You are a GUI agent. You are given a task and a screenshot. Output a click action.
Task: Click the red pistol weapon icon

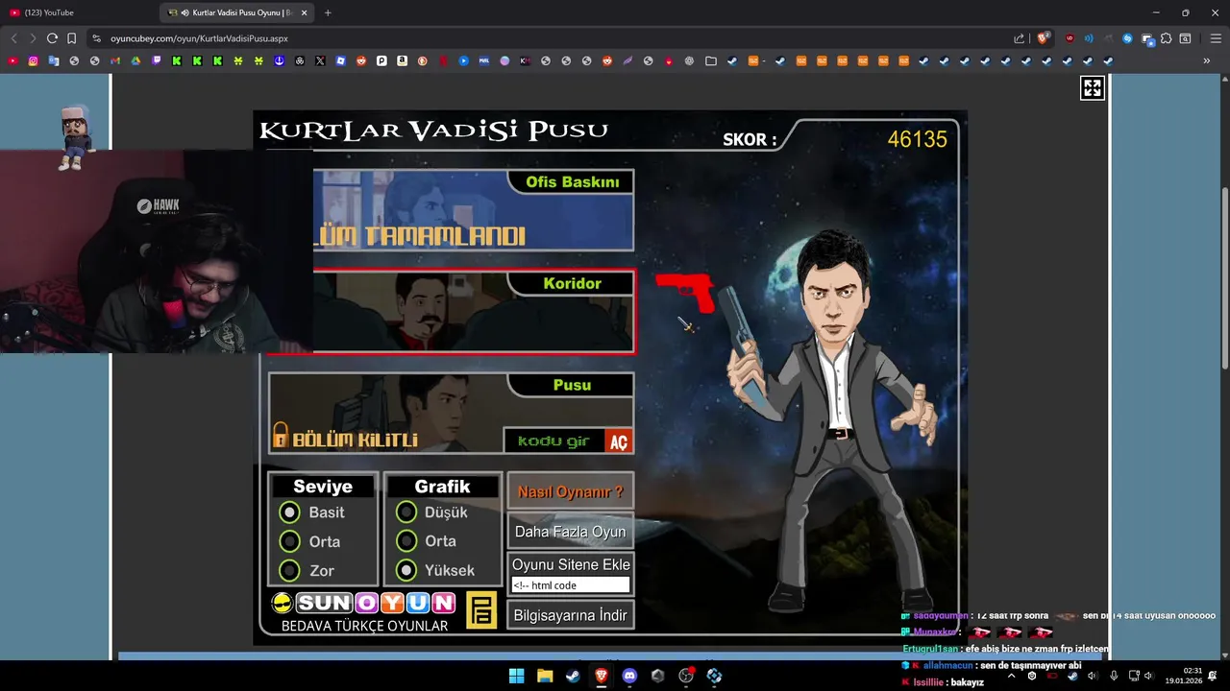point(686,291)
